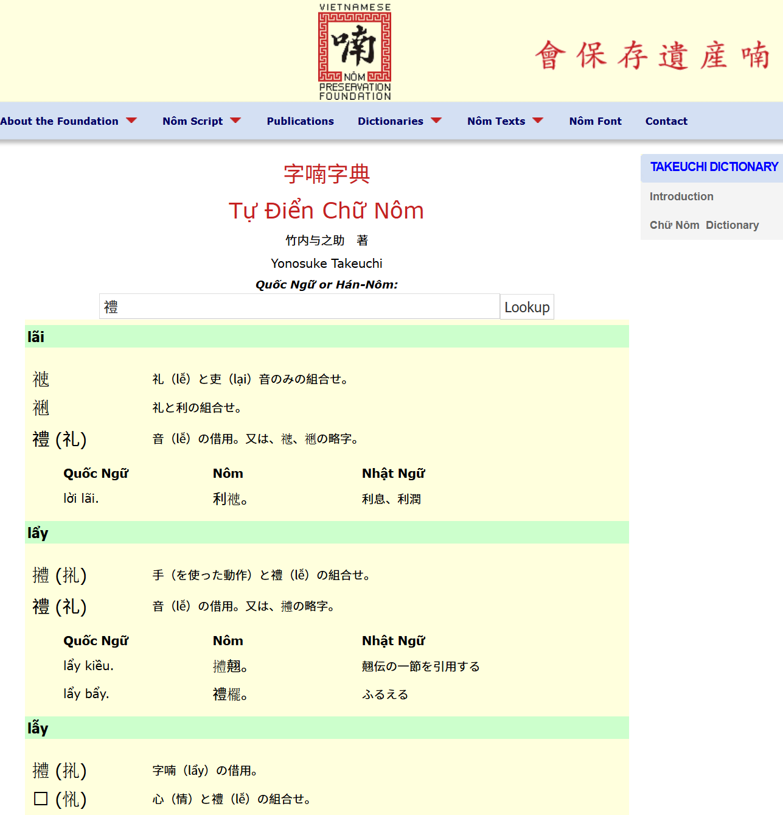Screen dimensions: 783x815
Task: Click the lãi entry header
Action: pyautogui.click(x=327, y=337)
